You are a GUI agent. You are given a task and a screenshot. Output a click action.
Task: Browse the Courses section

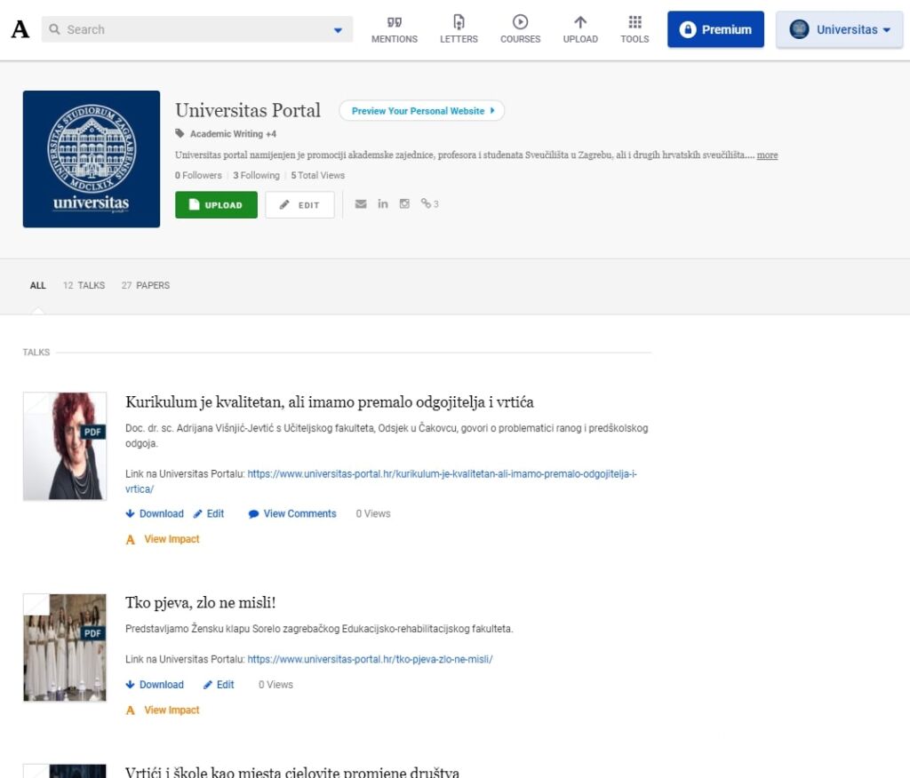point(520,28)
